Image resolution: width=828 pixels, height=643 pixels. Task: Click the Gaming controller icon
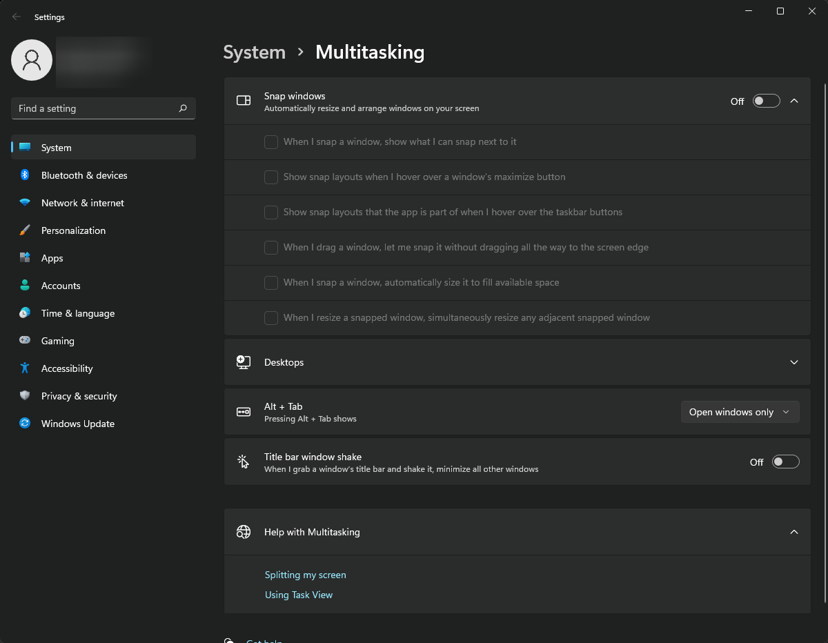click(x=25, y=341)
